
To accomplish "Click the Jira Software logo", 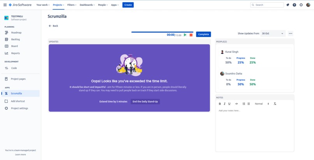I will click(20, 5).
